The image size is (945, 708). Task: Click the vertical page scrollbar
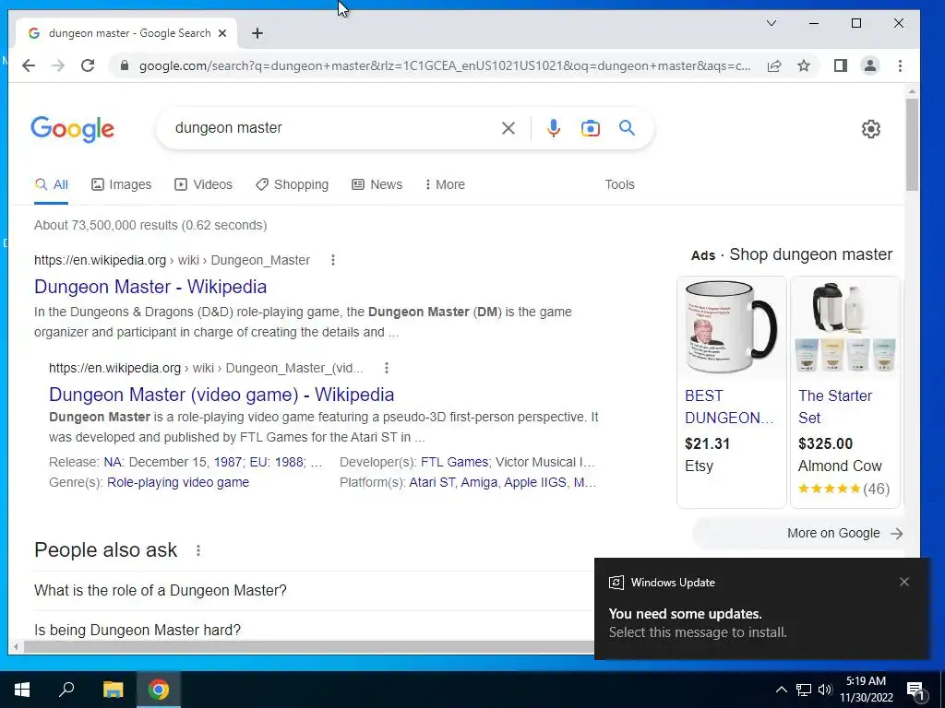point(911,145)
